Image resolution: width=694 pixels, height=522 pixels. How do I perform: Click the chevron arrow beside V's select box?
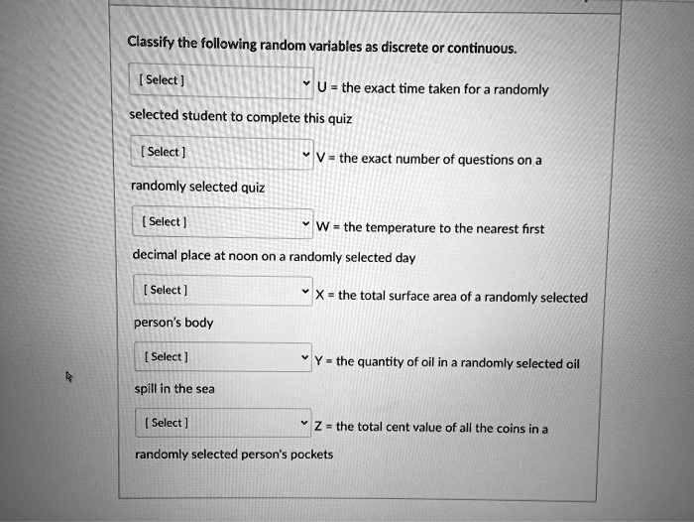point(305,154)
